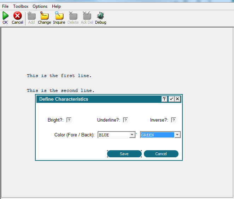This screenshot has height=199, width=234.
Task: Click the green OK arrow icon
Action: click(6, 16)
